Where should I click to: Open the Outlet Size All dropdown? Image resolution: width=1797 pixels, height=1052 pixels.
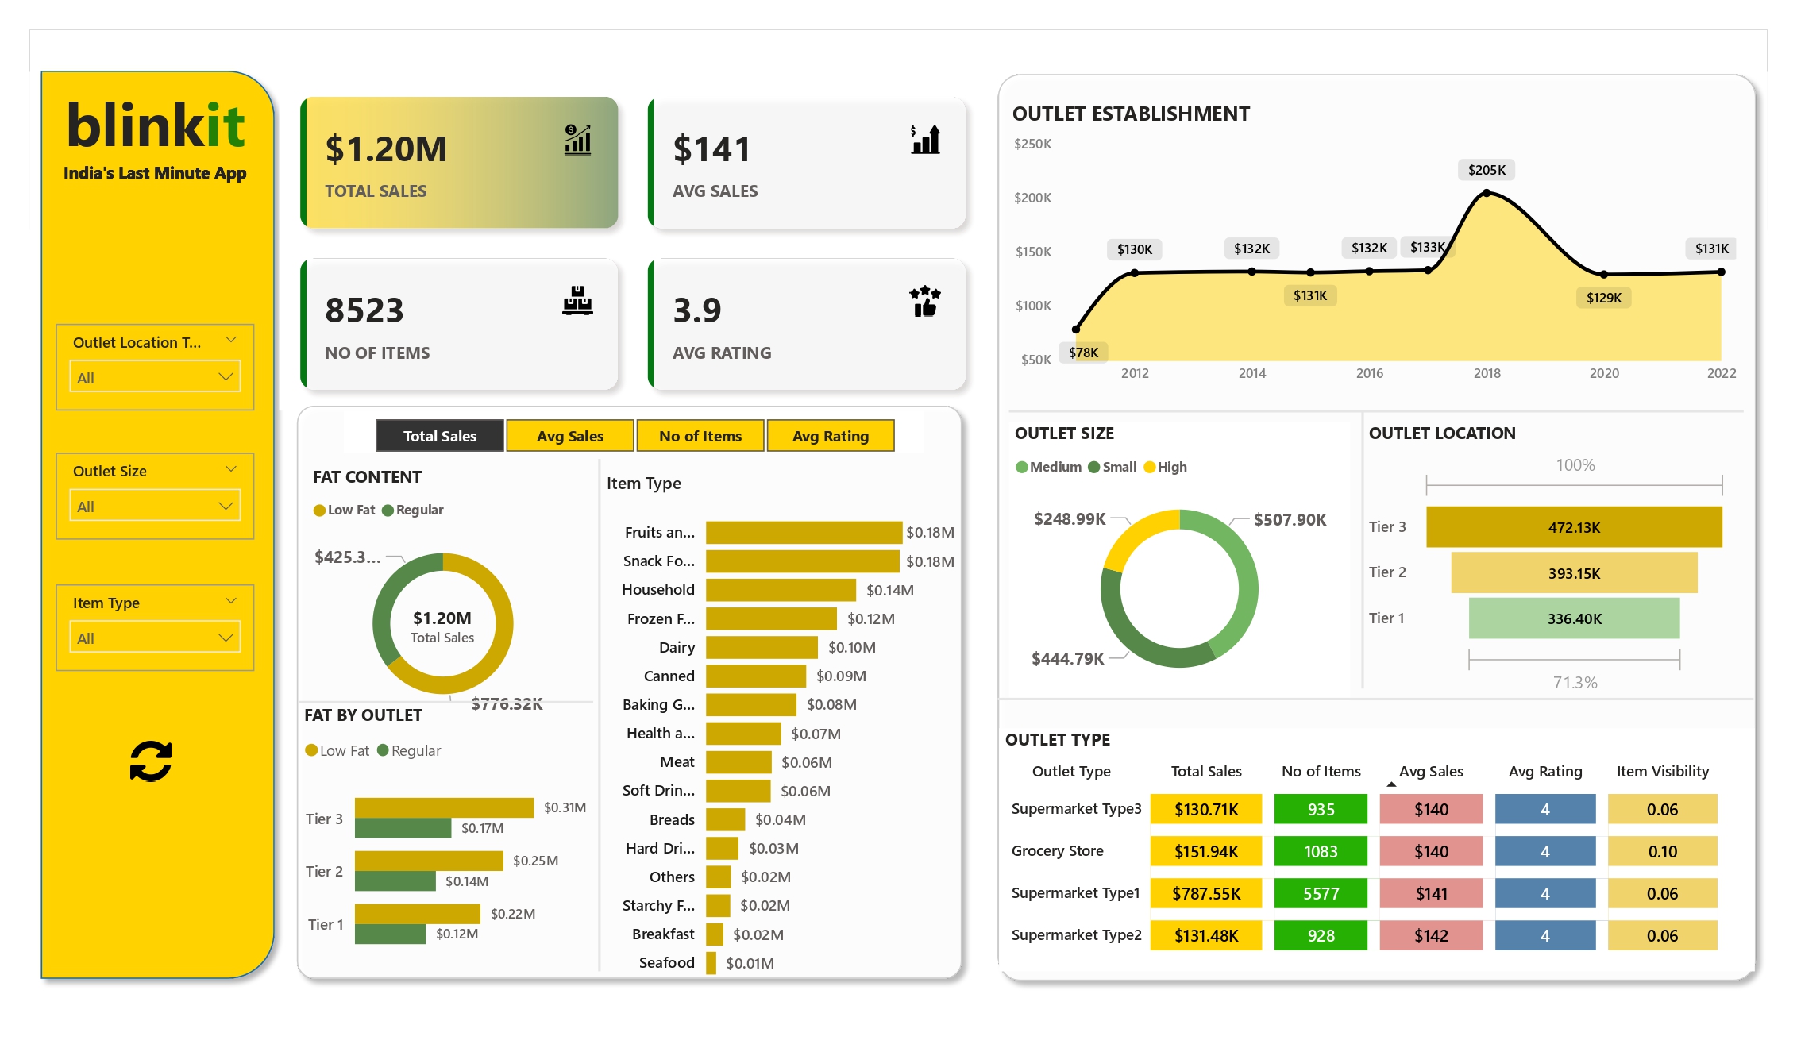pos(155,506)
